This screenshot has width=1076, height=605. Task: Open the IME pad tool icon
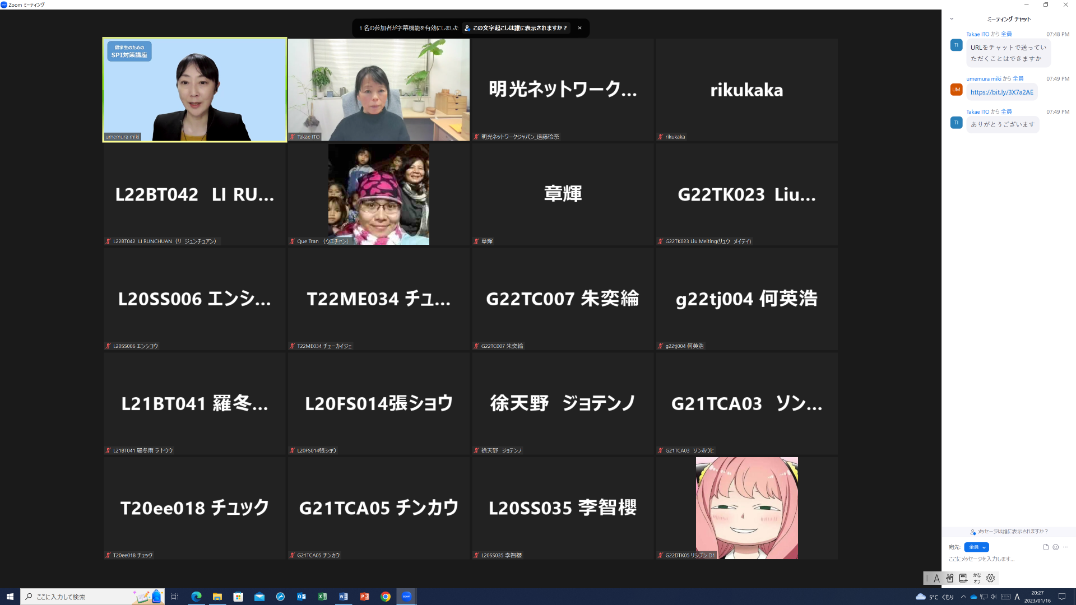click(x=950, y=578)
